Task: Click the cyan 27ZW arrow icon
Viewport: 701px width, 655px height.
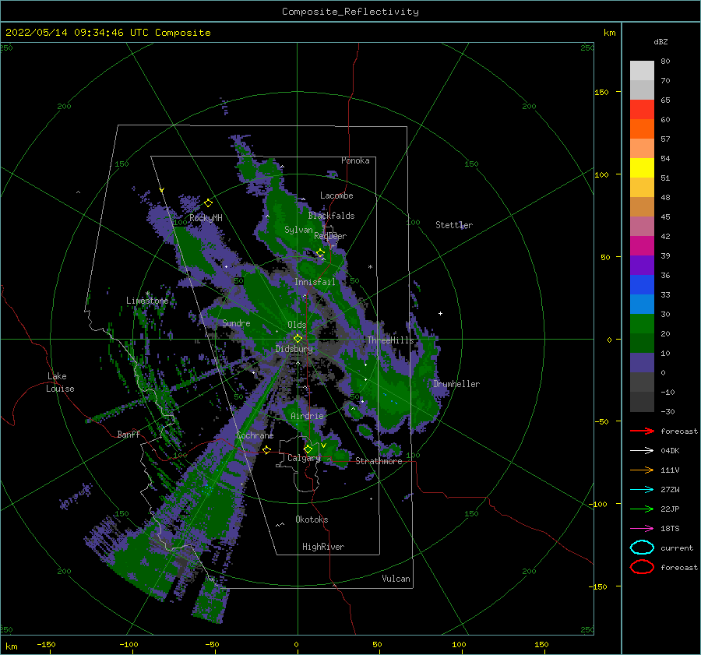Action: tap(642, 490)
